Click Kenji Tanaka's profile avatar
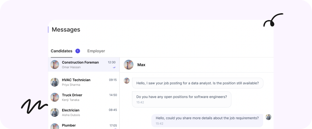The width and height of the screenshot is (312, 129). point(55,97)
